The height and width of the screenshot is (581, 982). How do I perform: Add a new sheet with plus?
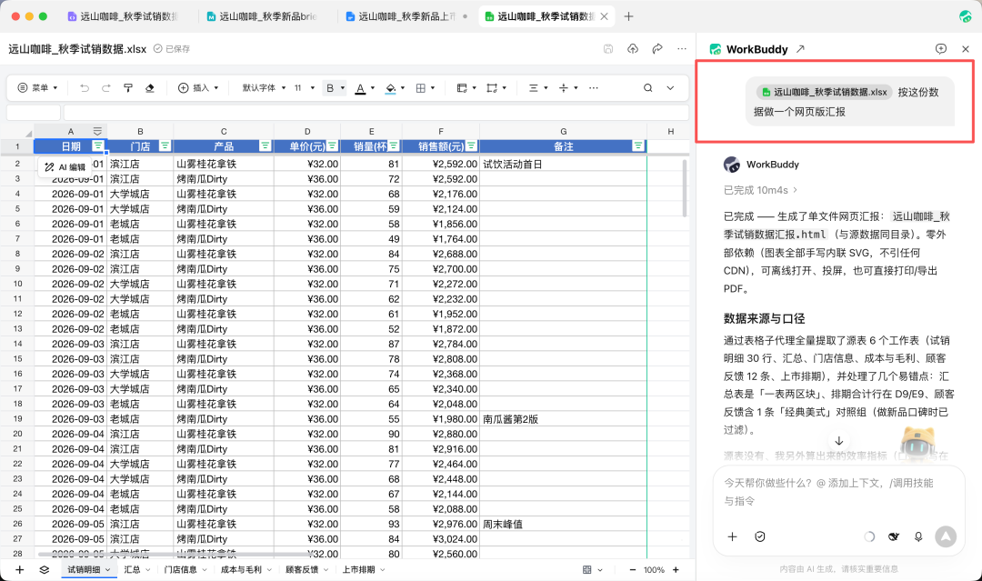coord(19,570)
